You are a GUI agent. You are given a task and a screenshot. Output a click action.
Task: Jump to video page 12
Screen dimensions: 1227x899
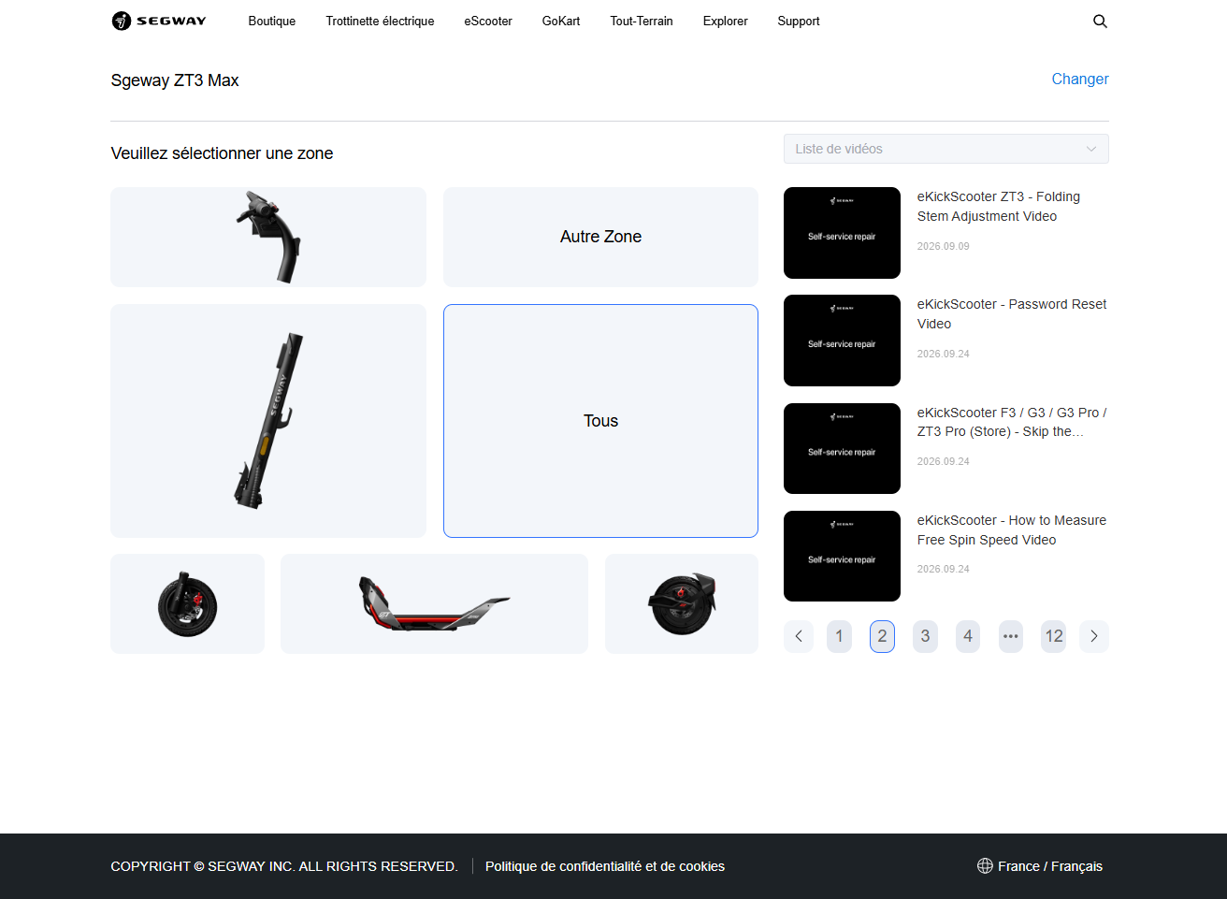[1054, 636]
